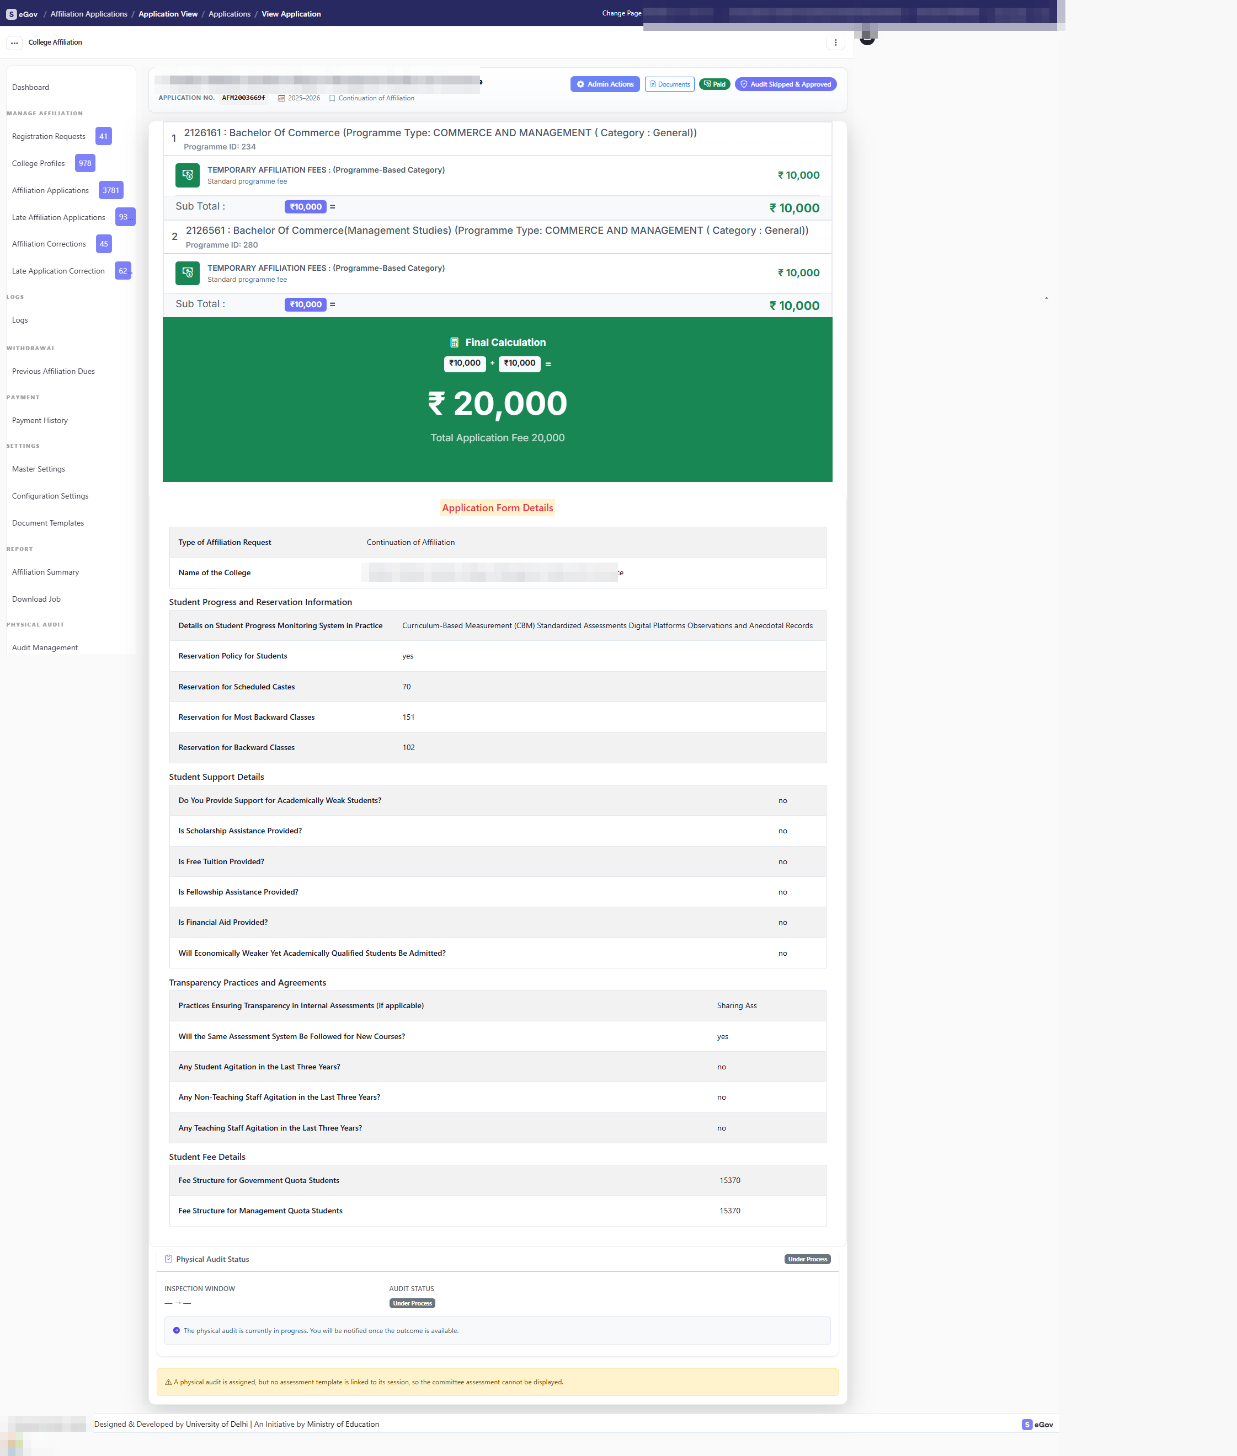Open Logs in the sidebar
Screen dimensions: 1237x1456
coord(20,320)
